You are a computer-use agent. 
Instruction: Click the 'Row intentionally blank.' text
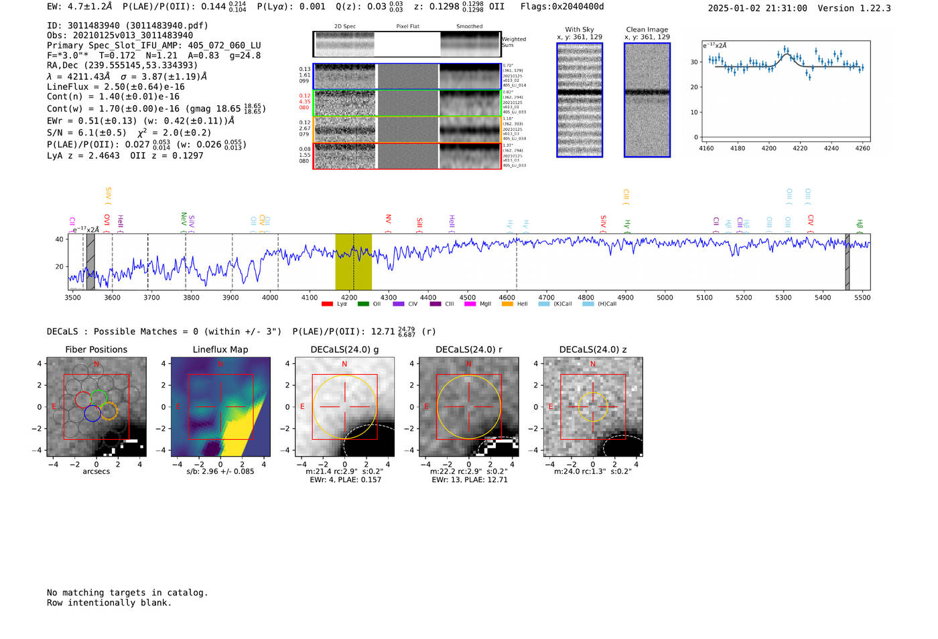pyautogui.click(x=109, y=603)
